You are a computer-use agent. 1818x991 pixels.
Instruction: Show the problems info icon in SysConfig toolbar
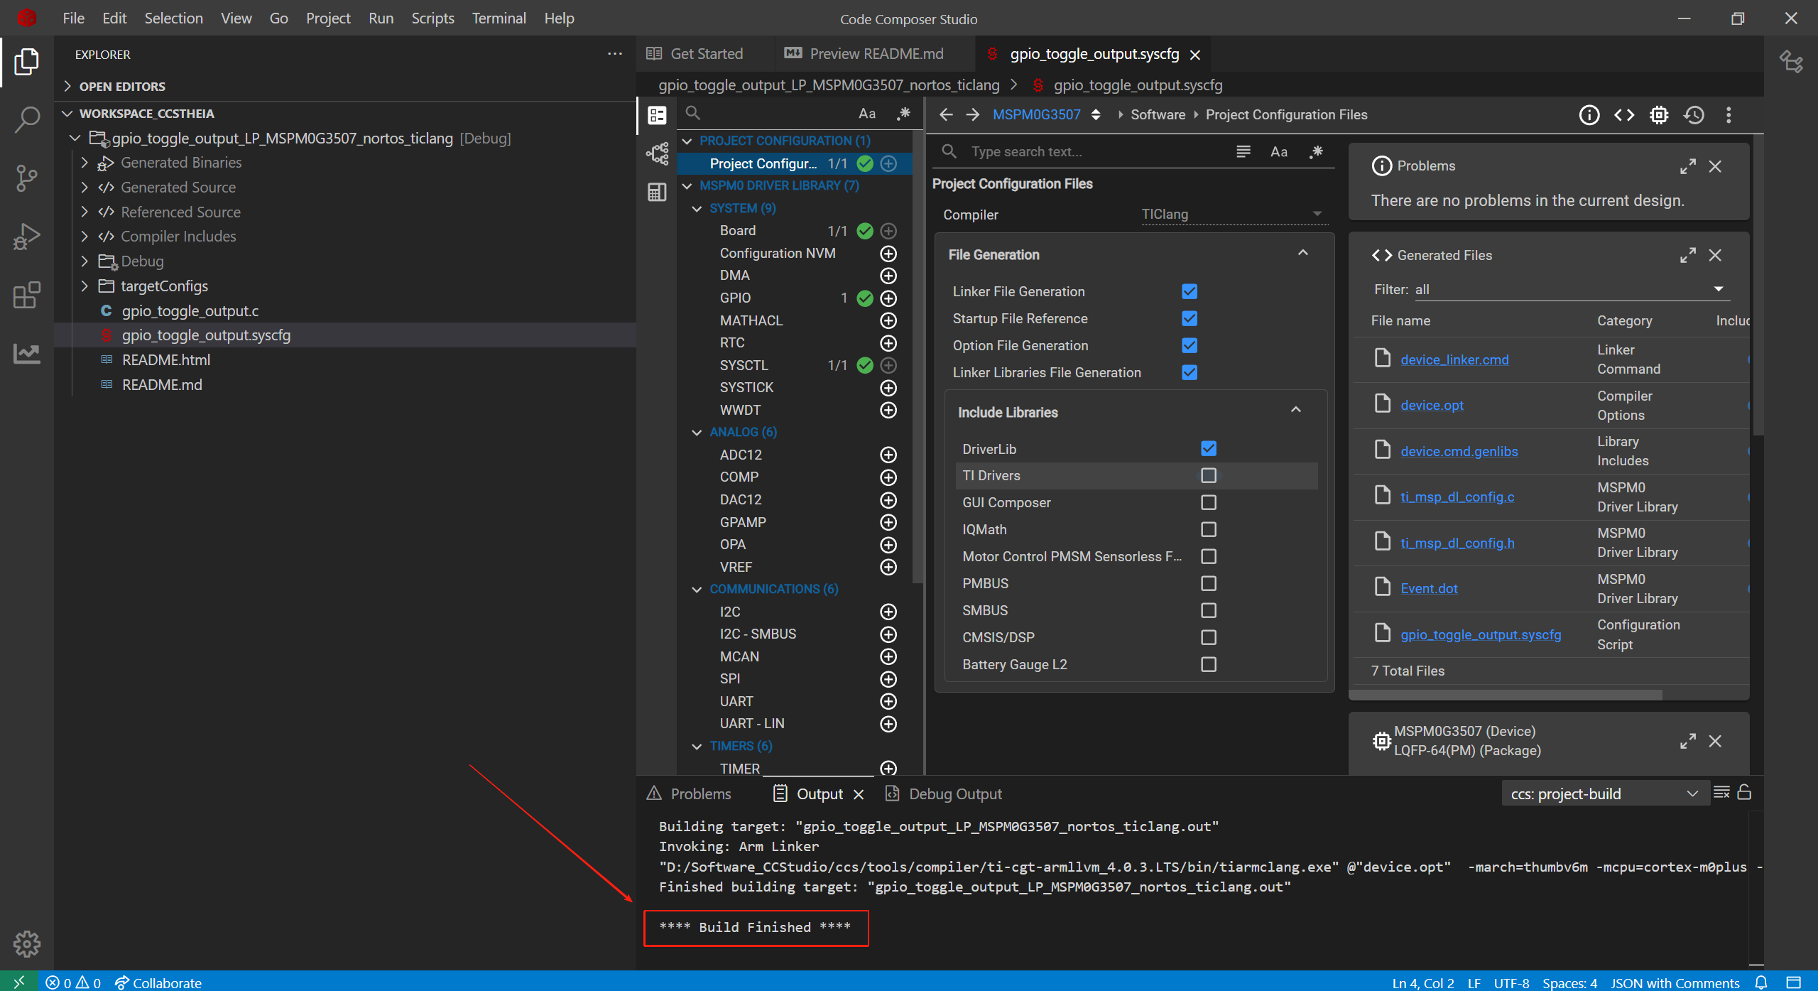point(1589,114)
